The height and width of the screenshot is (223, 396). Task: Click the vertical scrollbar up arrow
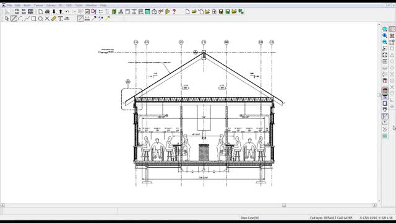tap(379, 25)
